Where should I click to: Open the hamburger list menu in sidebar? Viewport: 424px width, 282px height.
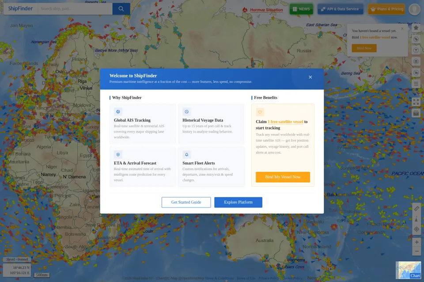[416, 84]
